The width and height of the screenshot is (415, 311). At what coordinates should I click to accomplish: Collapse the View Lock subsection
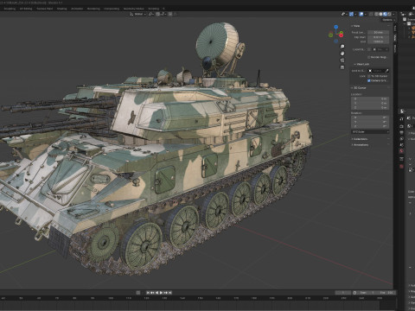(362, 64)
